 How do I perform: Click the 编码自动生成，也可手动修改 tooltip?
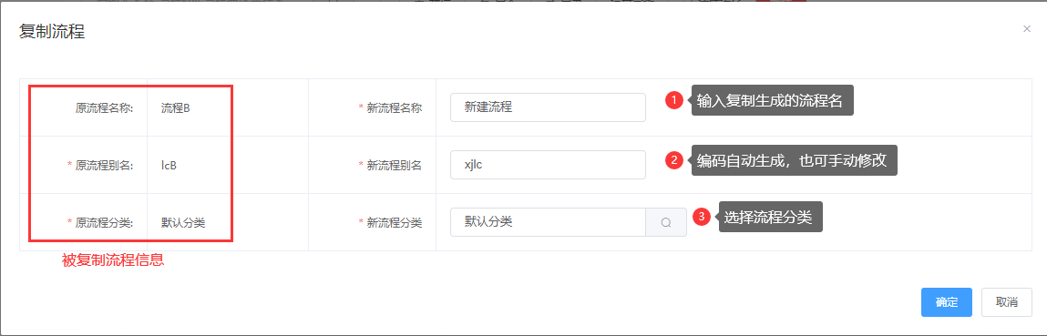pos(794,160)
